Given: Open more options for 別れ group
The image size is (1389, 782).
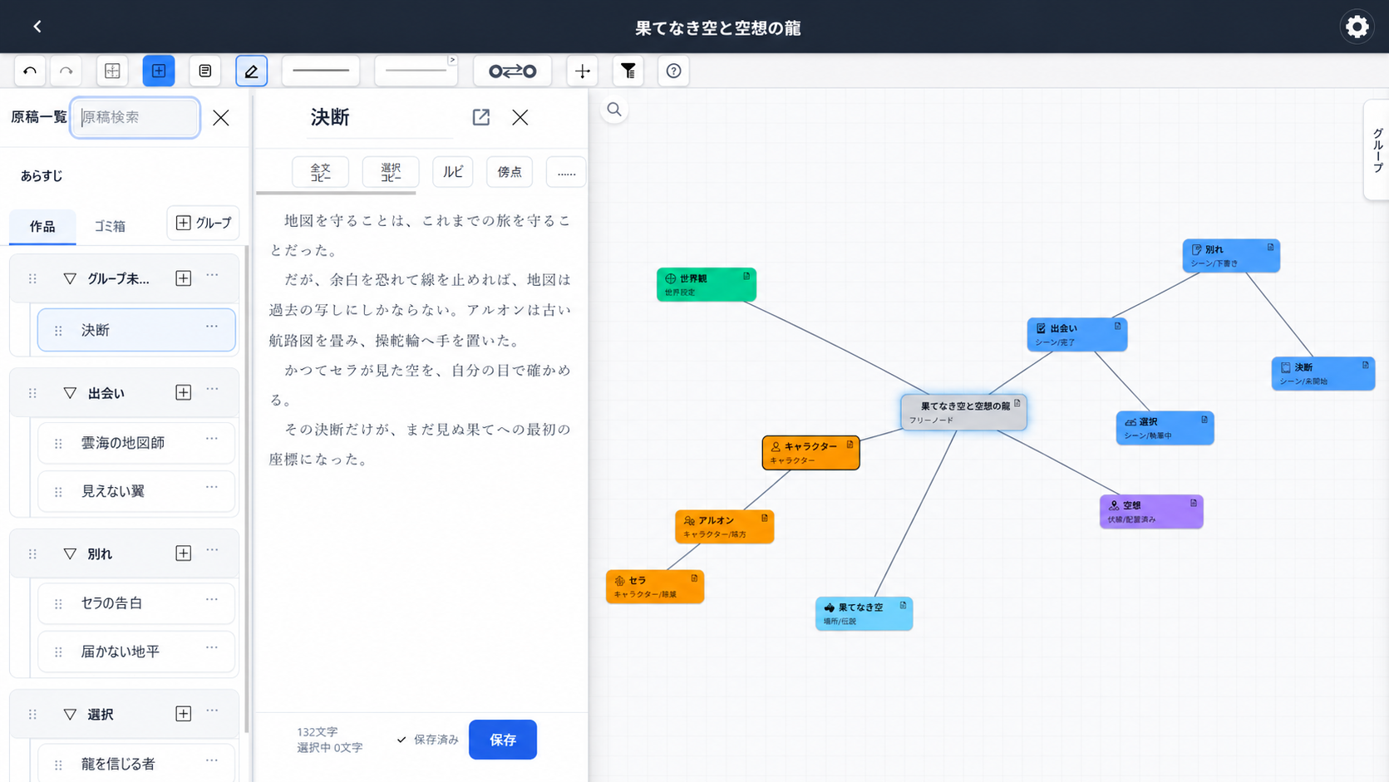Looking at the screenshot, I should point(213,550).
